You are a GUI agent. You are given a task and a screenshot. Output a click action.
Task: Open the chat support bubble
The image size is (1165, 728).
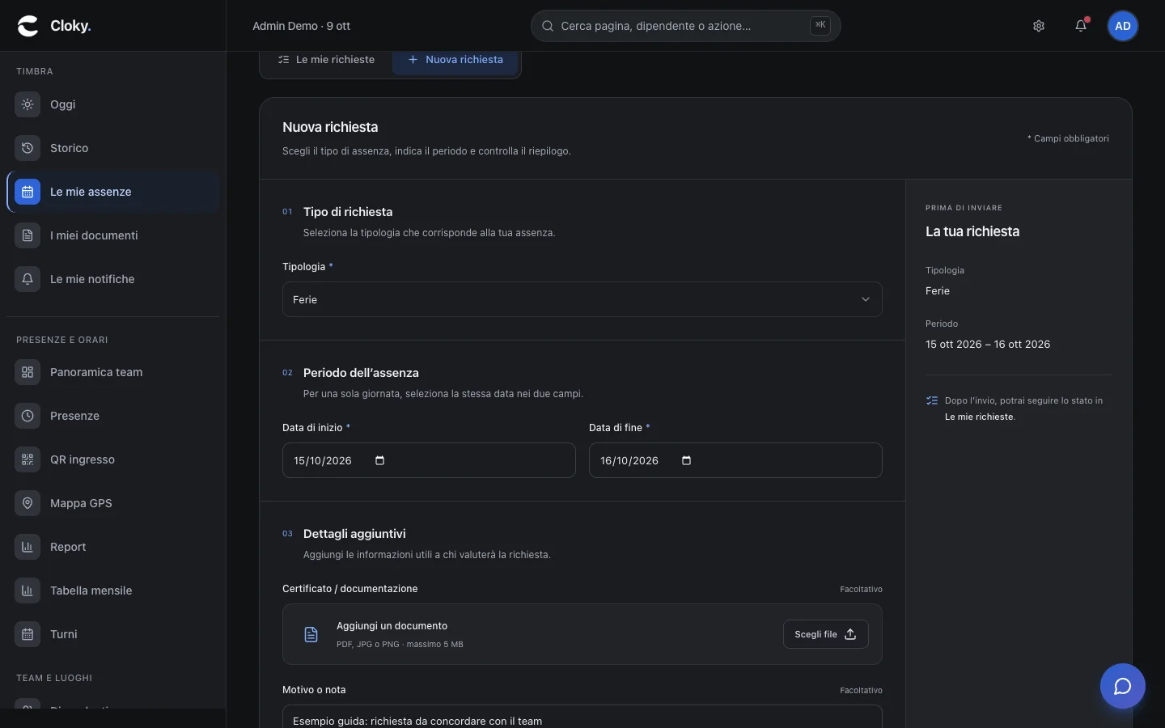click(x=1123, y=686)
